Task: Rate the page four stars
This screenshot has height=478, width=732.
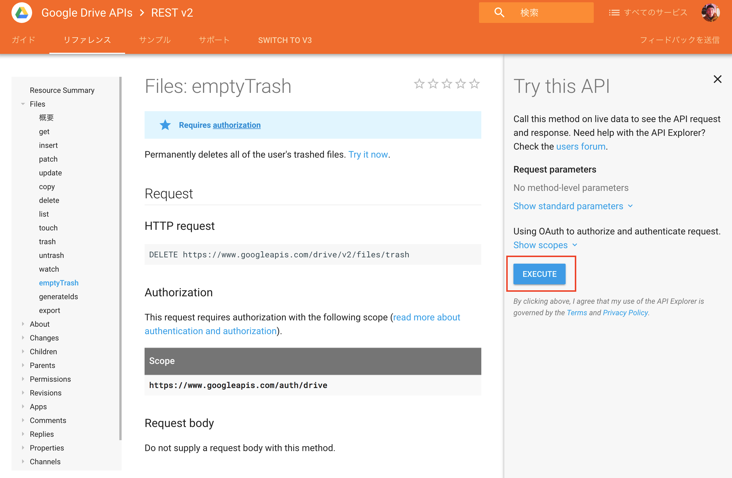Action: [x=461, y=84]
